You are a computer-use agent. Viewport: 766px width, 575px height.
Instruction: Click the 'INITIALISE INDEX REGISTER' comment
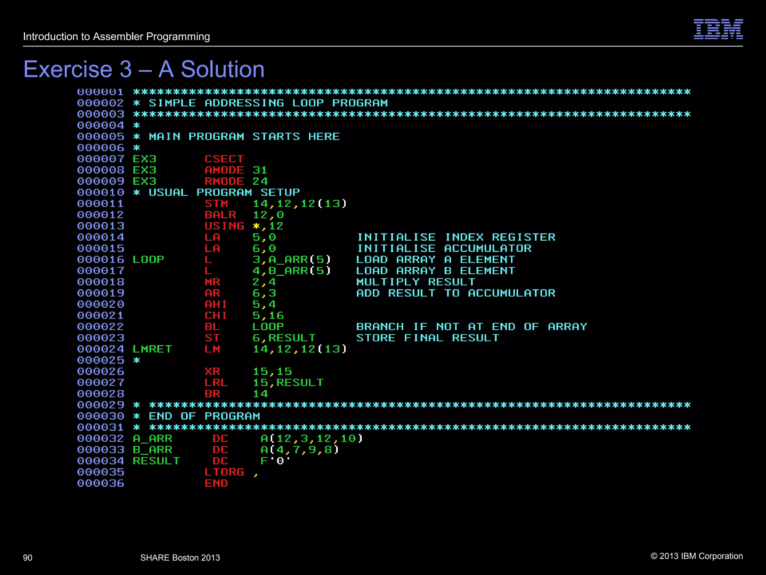[456, 237]
